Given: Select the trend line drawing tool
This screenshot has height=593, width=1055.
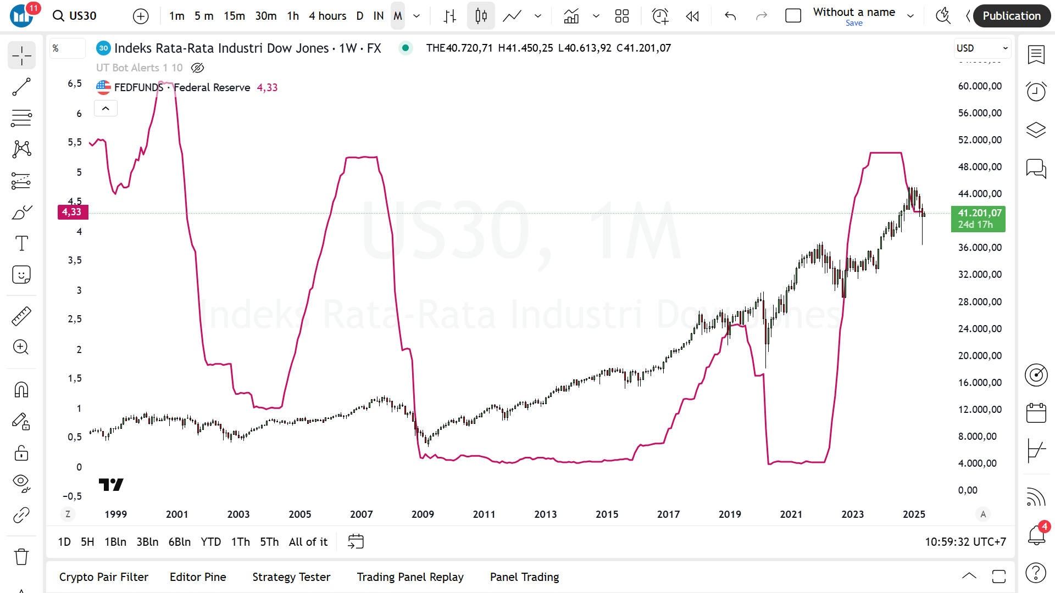Looking at the screenshot, I should pos(21,87).
